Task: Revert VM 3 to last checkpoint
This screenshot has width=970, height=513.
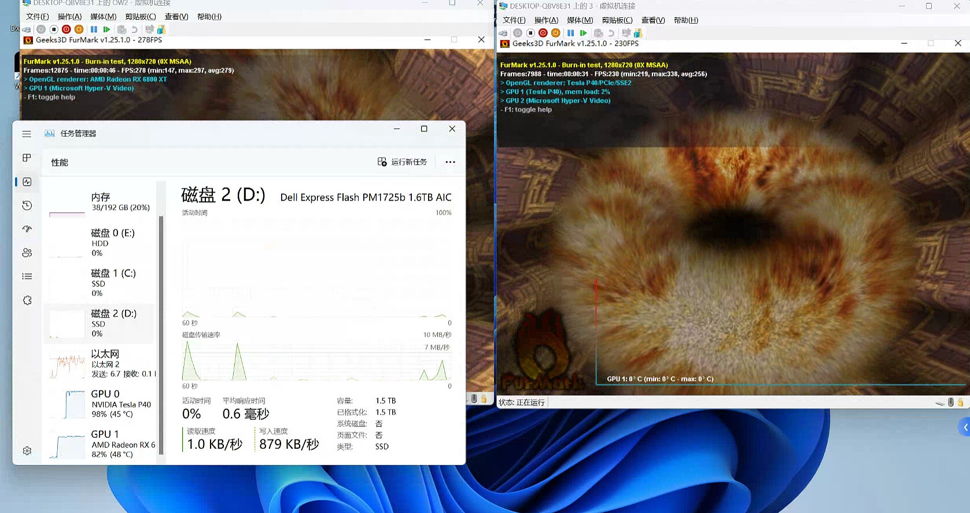Action: coord(611,33)
